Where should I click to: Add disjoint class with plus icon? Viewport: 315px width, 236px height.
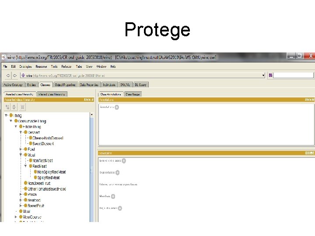[x=120, y=208]
